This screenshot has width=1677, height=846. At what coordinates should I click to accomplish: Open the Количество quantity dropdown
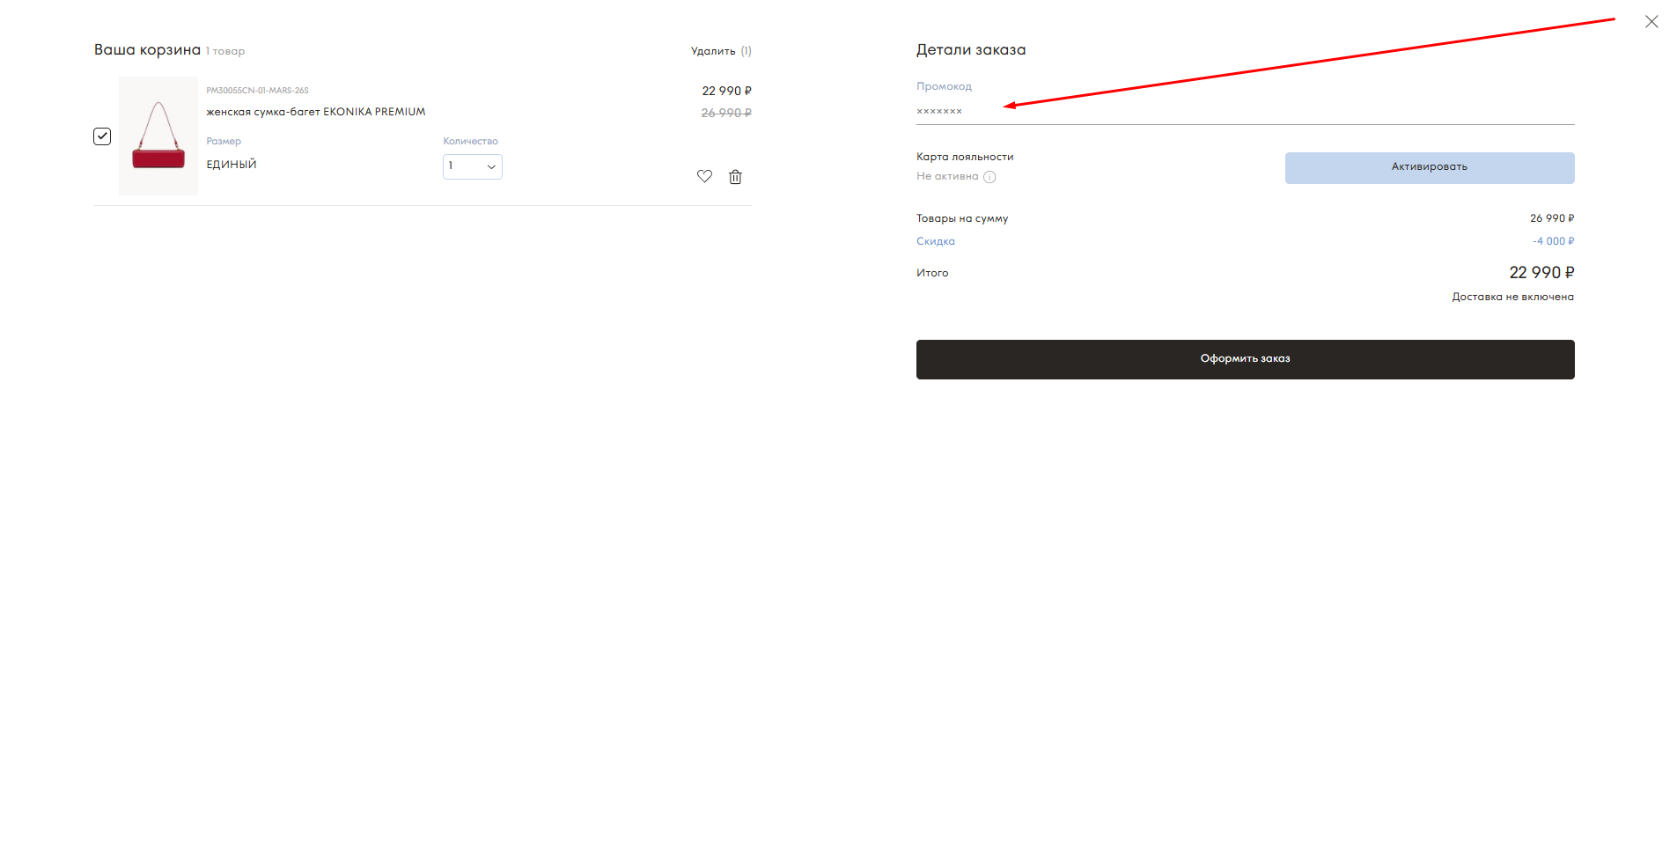coord(472,166)
